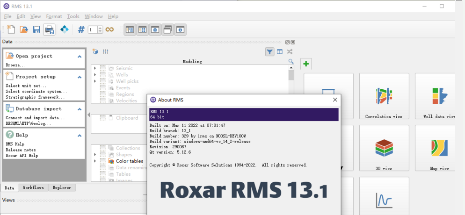This screenshot has width=465, height=215.
Task: Check the Regions row checkbox
Action: (x=102, y=94)
